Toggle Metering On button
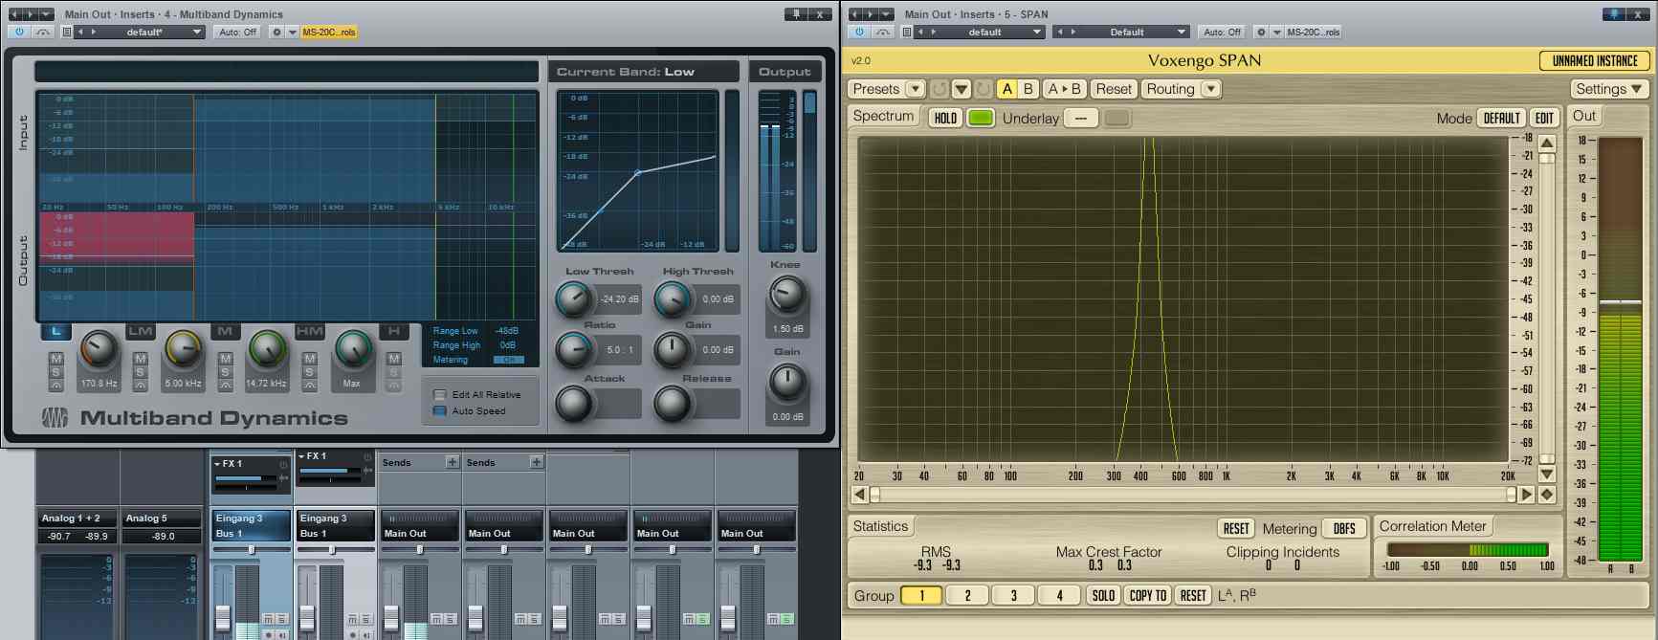The image size is (1658, 640). click(x=508, y=360)
